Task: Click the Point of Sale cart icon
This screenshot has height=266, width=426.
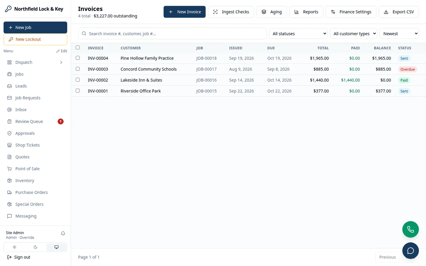Action: point(9,169)
